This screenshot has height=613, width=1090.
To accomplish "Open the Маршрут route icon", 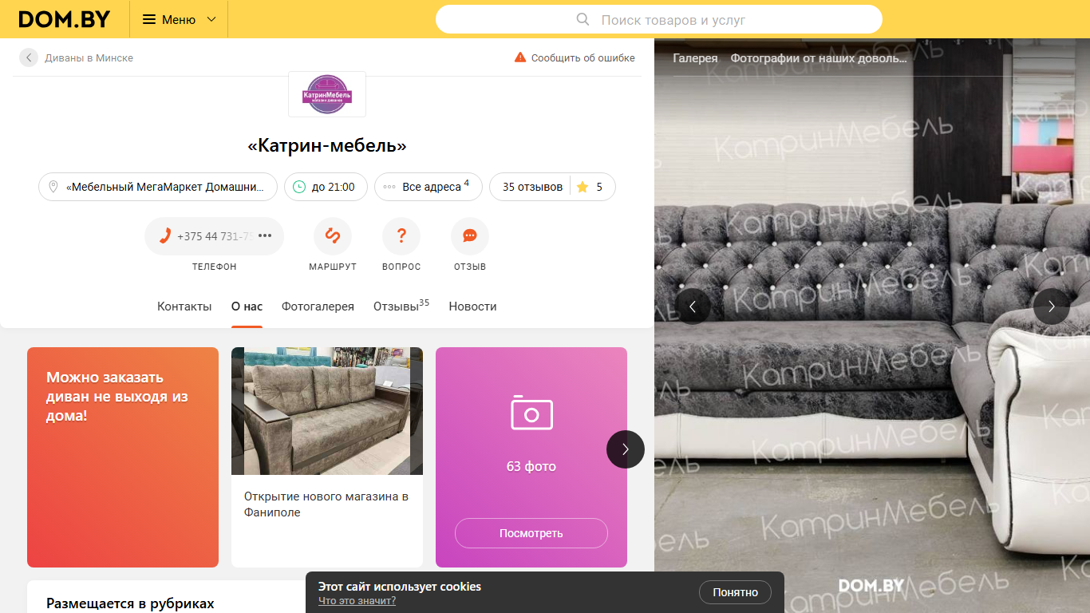I will [x=333, y=235].
